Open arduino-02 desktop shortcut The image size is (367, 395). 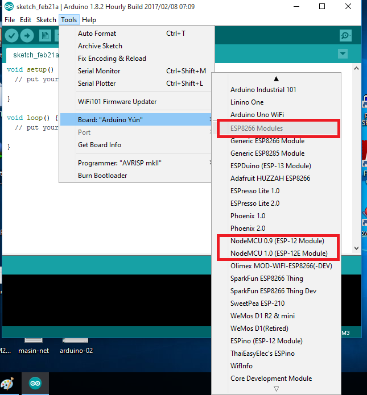pos(76,347)
